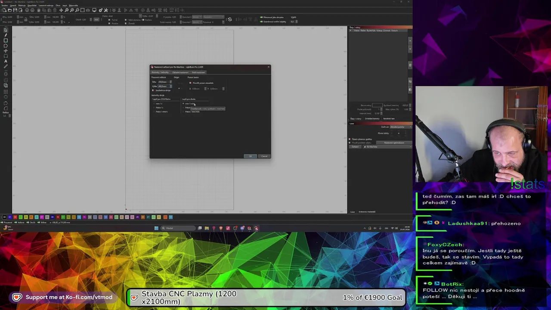The image size is (551, 310).
Task: Select mm / s radio under CO2/Galvo
Action: [154, 103]
